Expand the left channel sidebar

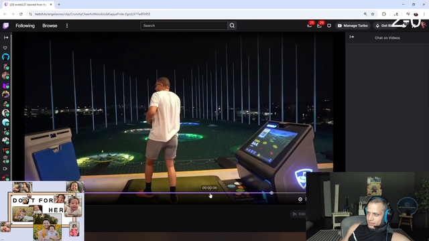pos(6,37)
